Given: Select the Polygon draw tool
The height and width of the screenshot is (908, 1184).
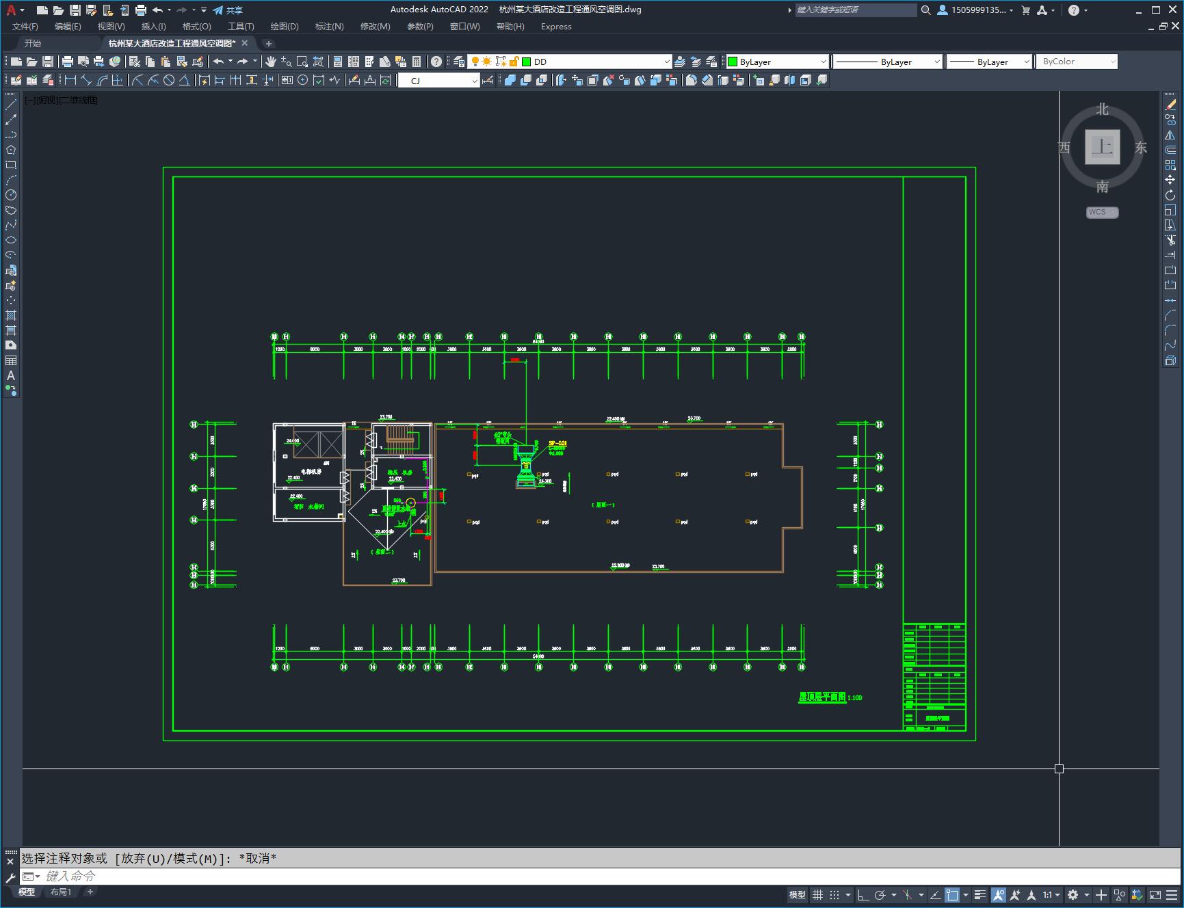Looking at the screenshot, I should pyautogui.click(x=11, y=150).
